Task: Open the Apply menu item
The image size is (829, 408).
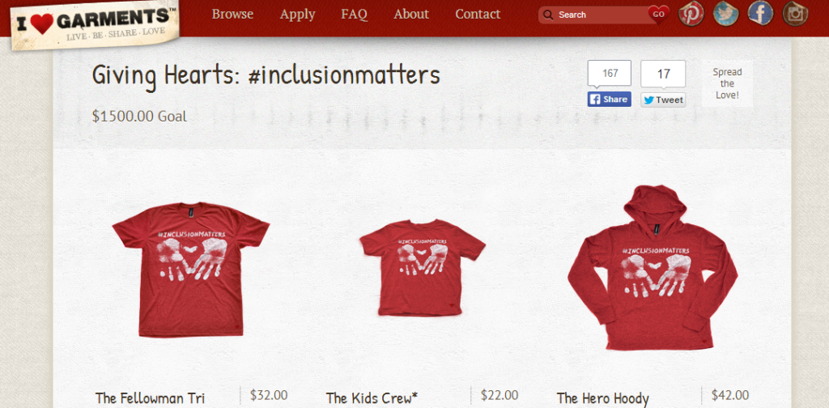Action: click(298, 15)
